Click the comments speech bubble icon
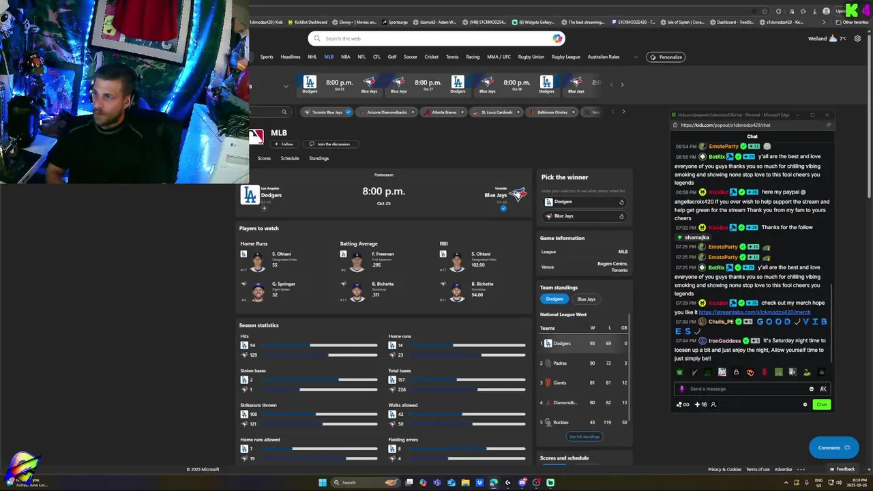 pos(847,448)
